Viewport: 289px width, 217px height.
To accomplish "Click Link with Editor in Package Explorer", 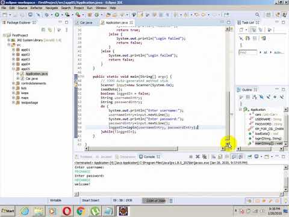I will pos(50,30).
